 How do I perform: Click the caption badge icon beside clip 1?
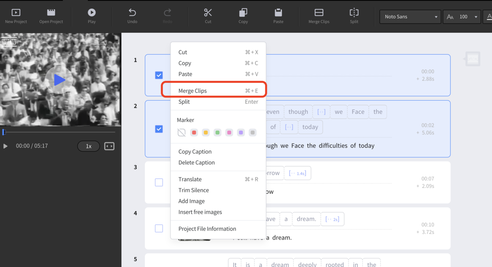point(472,59)
